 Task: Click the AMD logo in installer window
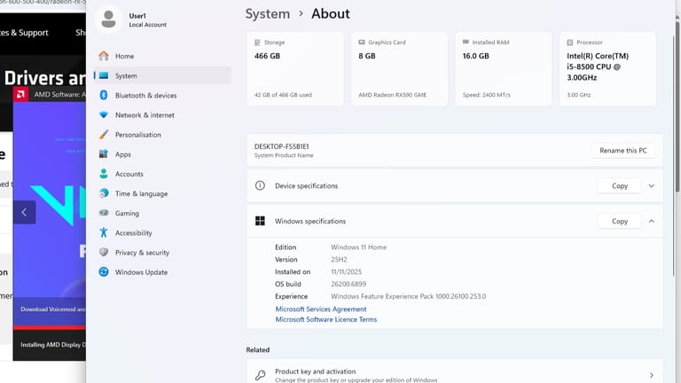20,94
